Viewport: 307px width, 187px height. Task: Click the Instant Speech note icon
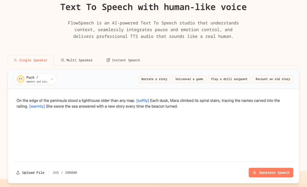pyautogui.click(x=108, y=60)
